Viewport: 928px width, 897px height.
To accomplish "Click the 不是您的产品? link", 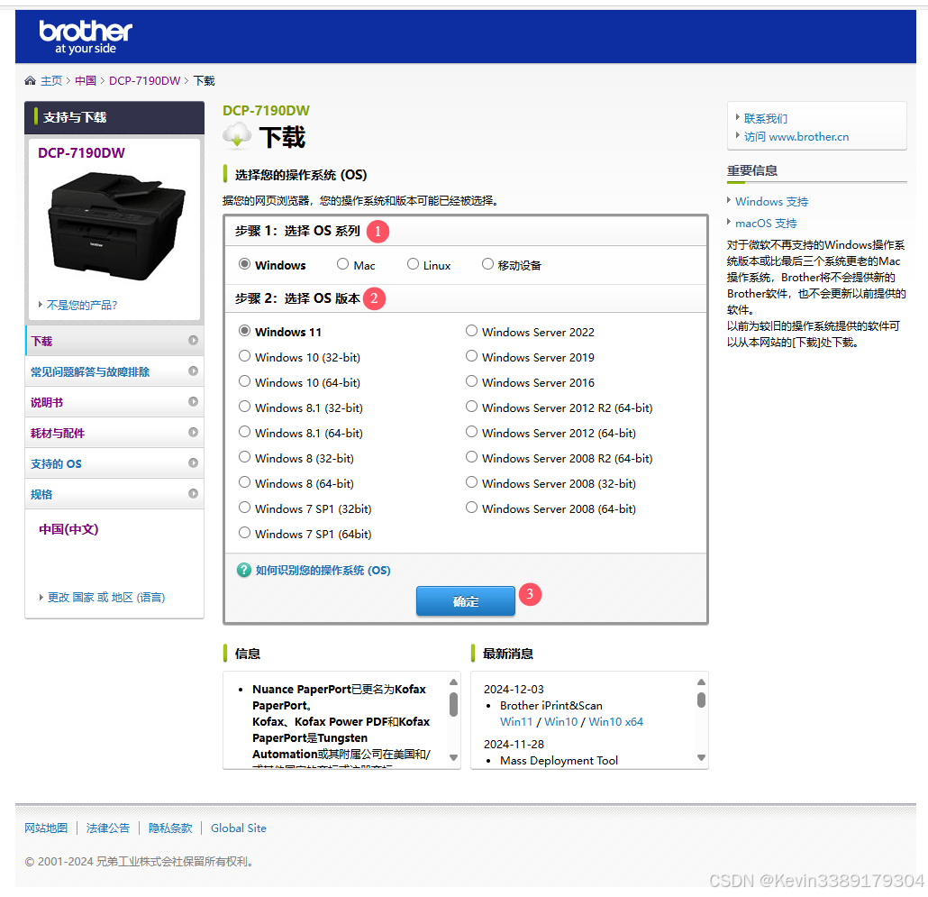I will (82, 305).
